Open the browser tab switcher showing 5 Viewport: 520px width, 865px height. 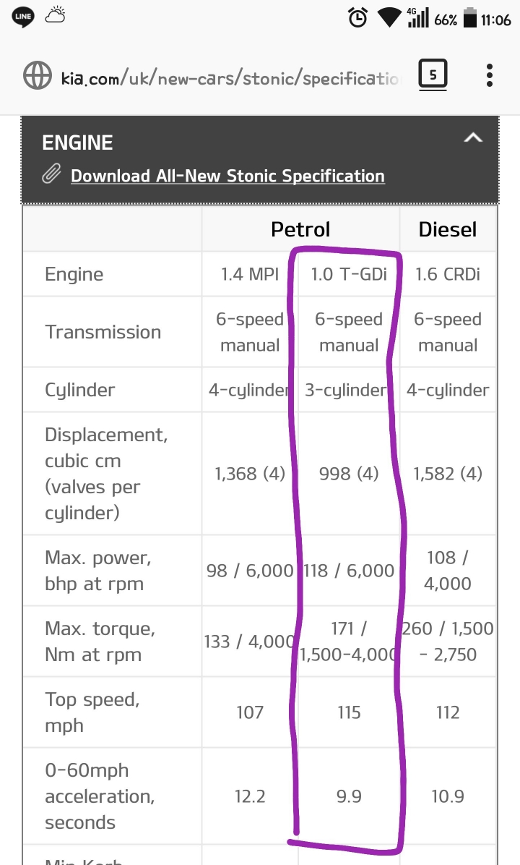[x=433, y=74]
